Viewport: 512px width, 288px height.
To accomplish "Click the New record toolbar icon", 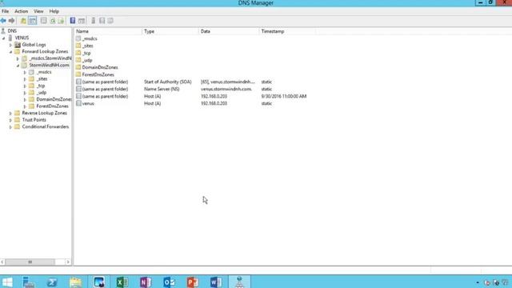I will 102,21.
